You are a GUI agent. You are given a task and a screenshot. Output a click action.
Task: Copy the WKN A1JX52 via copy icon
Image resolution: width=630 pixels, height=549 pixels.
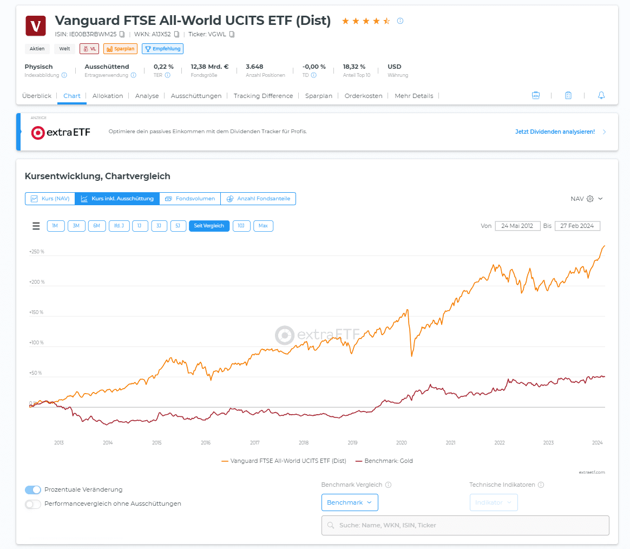176,34
